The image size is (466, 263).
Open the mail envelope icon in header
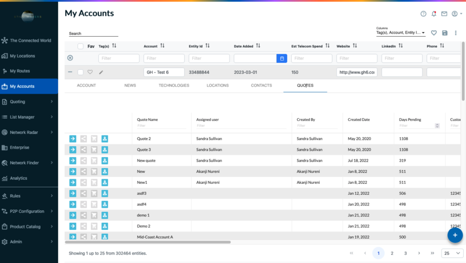pos(444,13)
